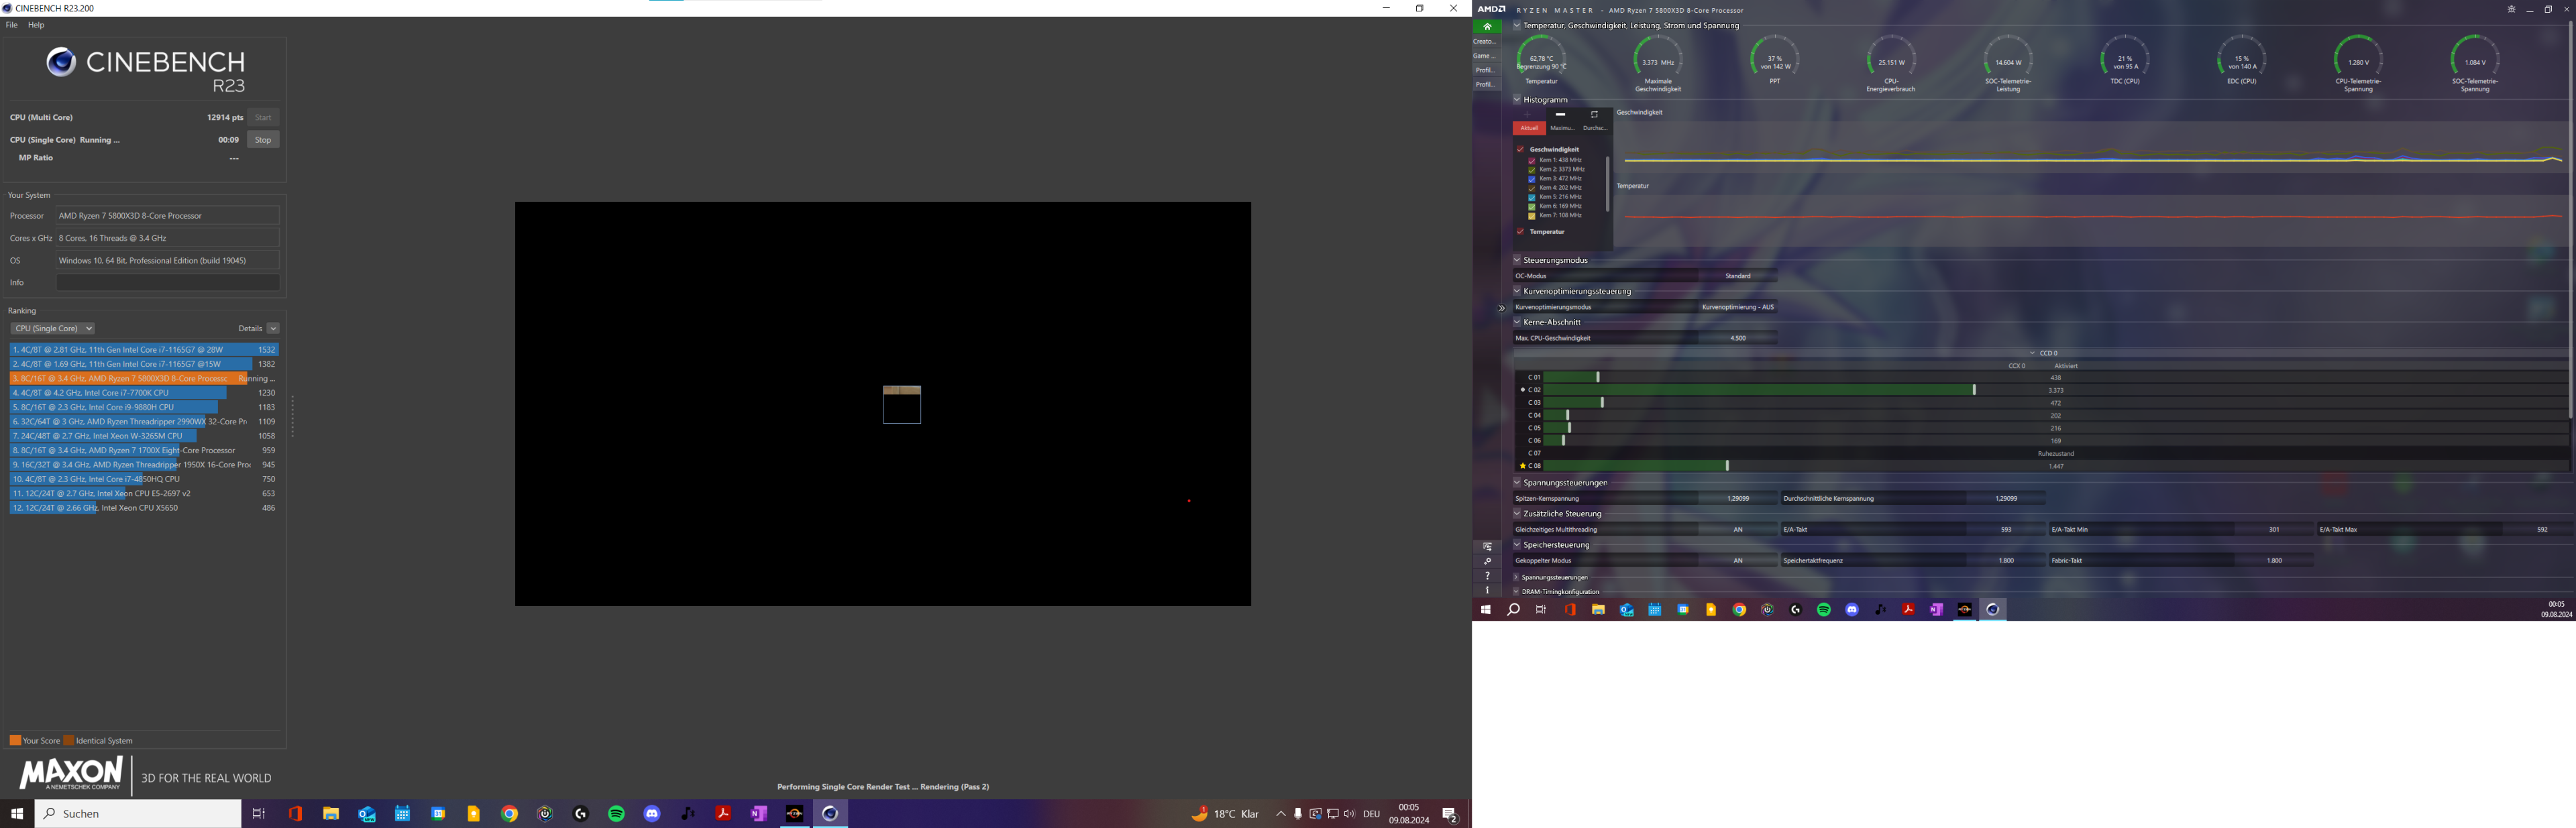Open the Cinebench File menu
2576x828 pixels.
(x=12, y=25)
